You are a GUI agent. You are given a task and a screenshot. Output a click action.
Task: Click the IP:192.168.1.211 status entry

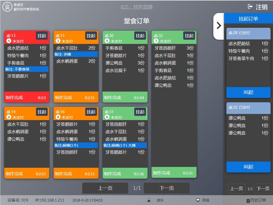coord(50,200)
